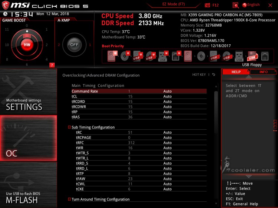Open the M-FLASH BIOS flash section

[29, 184]
